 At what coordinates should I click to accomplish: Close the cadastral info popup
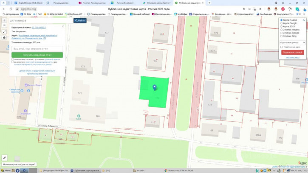[63, 26]
